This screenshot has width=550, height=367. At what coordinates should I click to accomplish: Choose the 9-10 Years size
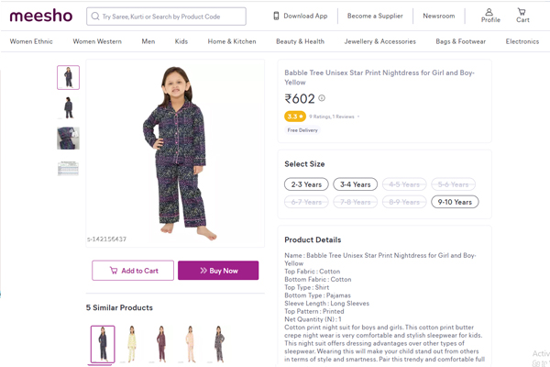(455, 202)
